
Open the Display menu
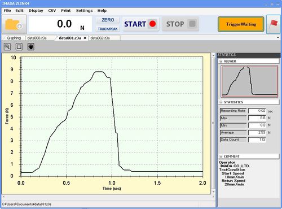point(36,11)
